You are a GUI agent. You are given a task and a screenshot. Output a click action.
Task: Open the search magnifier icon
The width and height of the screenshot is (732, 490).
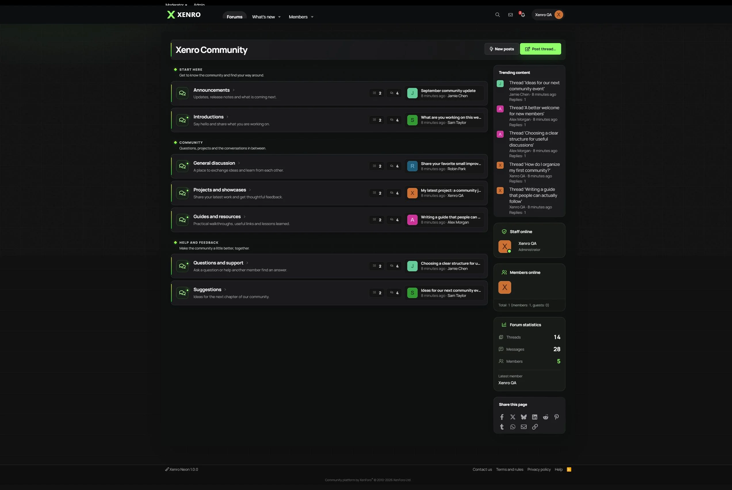point(498,15)
